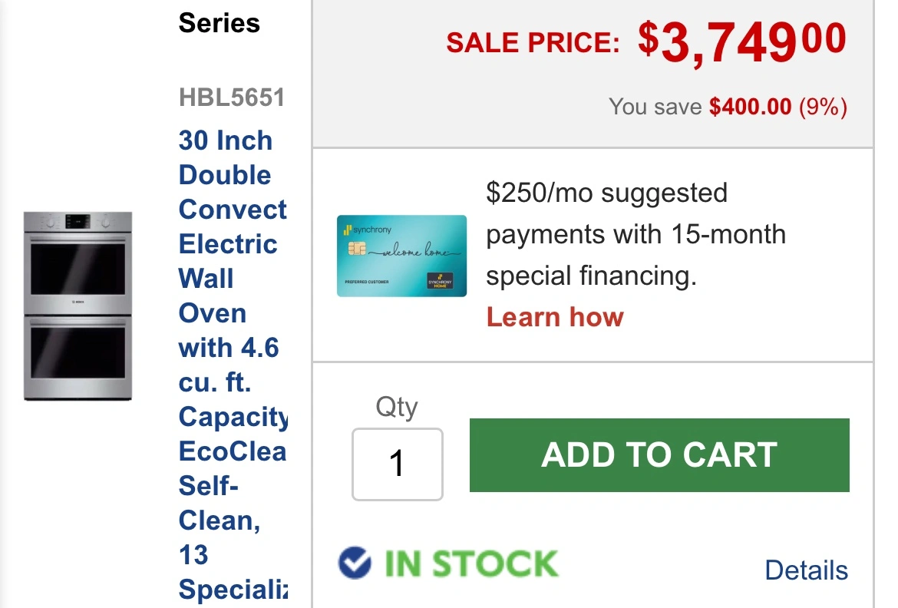Click the oven control panel in the photo
Viewport: 898px width, 608px height.
pos(78,222)
